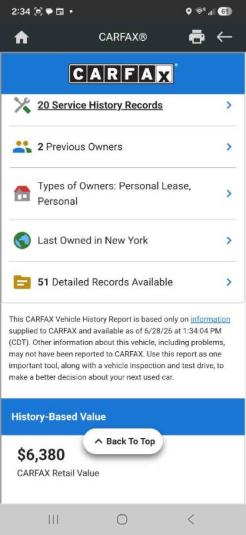Open the information hyperlink
Screen dimensions: 246x535
[x=210, y=320]
